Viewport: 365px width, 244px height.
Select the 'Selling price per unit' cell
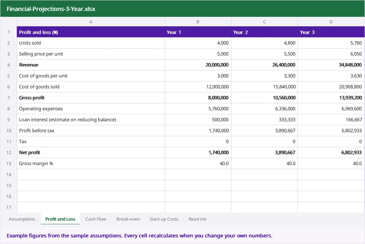tap(91, 54)
